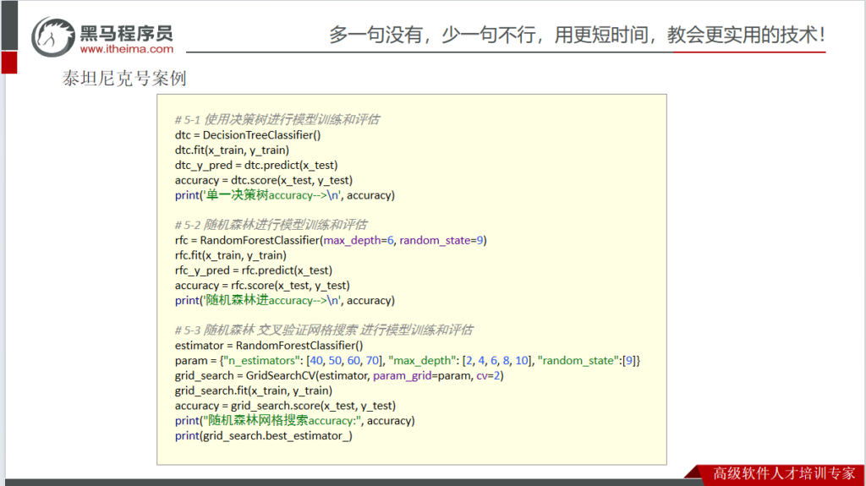The height and width of the screenshot is (486, 866).
Task: Select the dtc.fit(x_train, y_train) line
Action: (x=232, y=150)
